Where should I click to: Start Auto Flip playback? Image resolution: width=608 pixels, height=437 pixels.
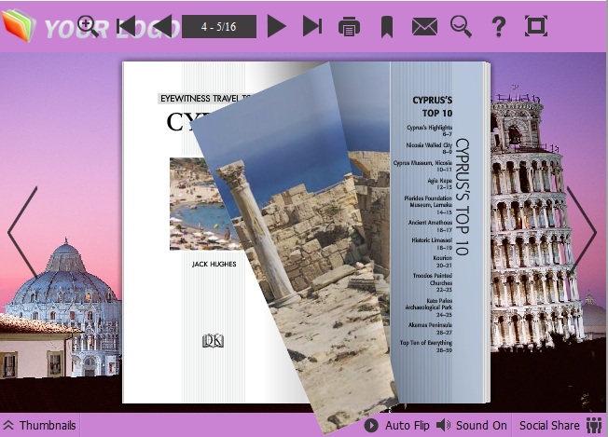(397, 426)
